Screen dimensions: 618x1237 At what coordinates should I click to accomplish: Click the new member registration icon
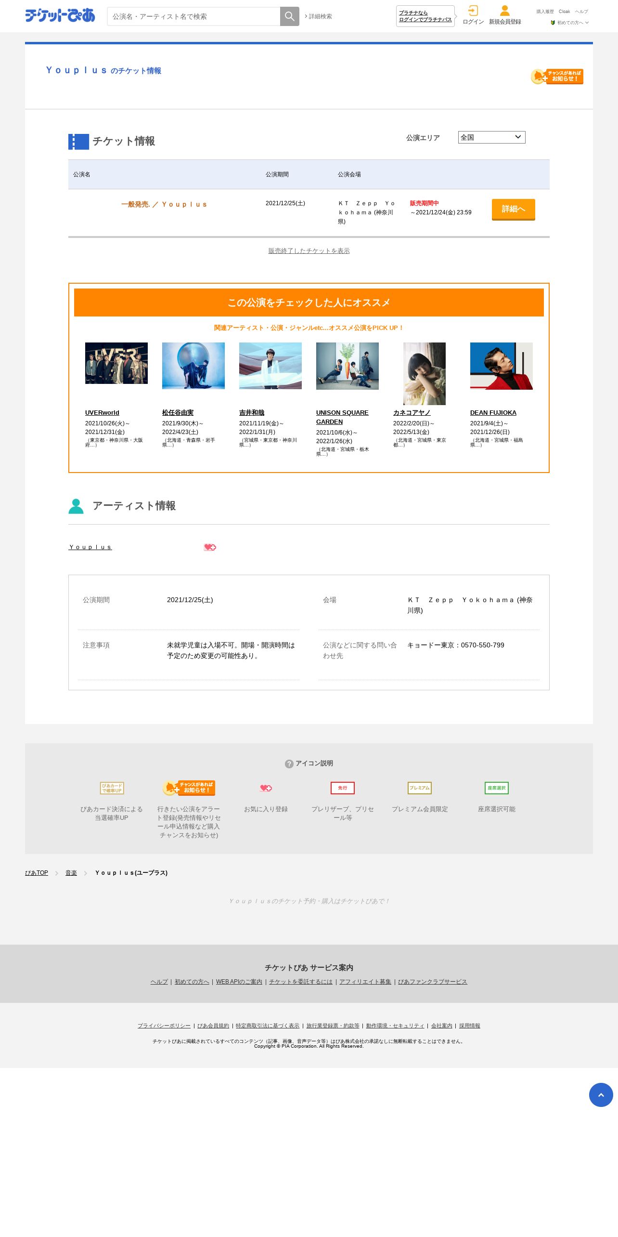(x=505, y=11)
